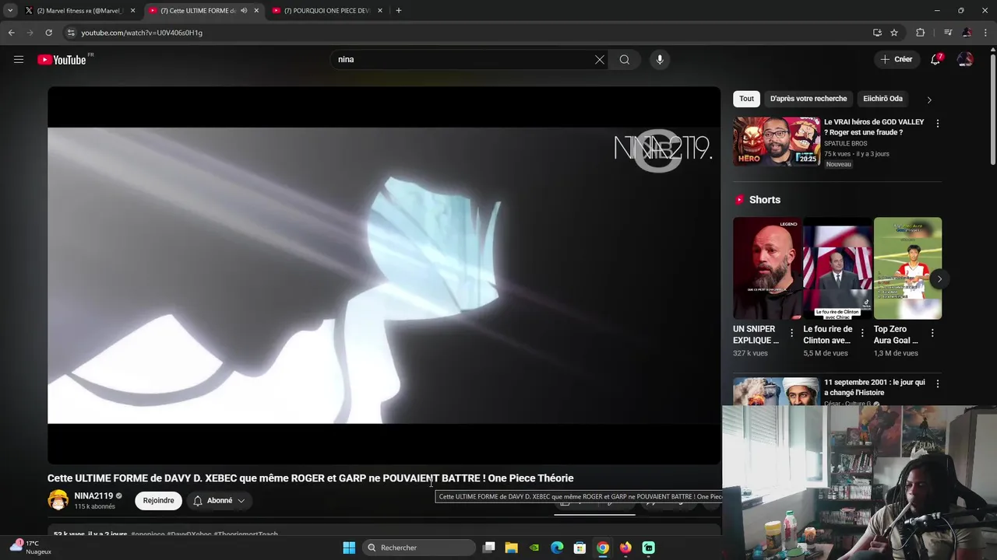
Task: Select the Tout filter chip
Action: [746, 99]
